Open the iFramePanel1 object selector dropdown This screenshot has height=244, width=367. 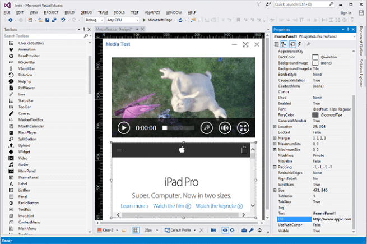[x=354, y=36]
